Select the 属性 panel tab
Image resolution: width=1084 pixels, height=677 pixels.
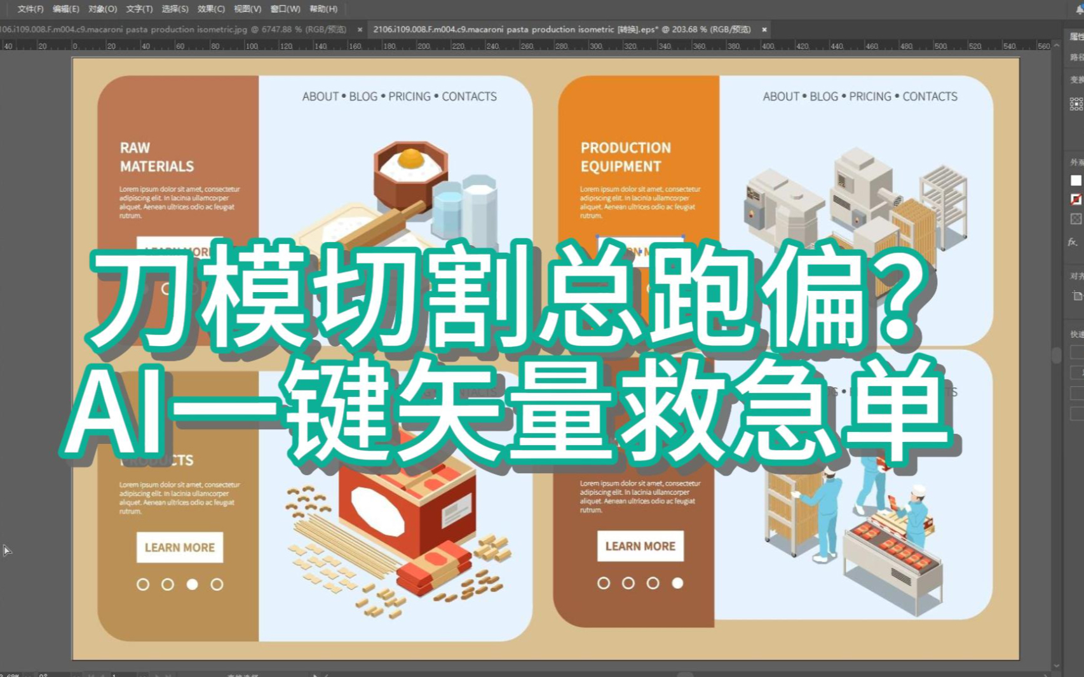coord(1076,37)
